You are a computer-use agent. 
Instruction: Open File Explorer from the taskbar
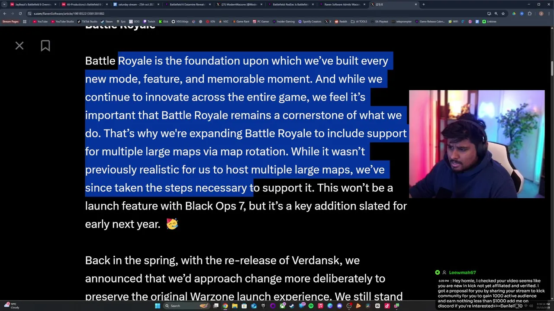235,306
